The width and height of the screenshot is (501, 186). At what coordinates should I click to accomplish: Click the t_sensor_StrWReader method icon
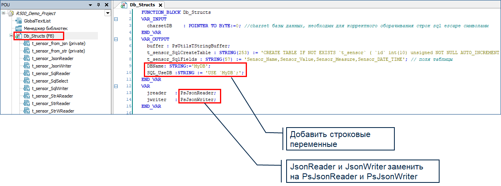27,111
